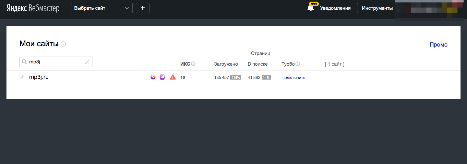This screenshot has height=164, width=467.
Task: Open the notifications bell icon
Action: click(310, 8)
